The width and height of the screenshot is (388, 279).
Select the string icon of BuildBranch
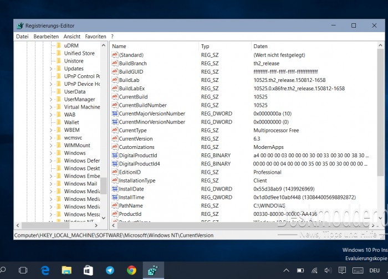[x=115, y=63]
